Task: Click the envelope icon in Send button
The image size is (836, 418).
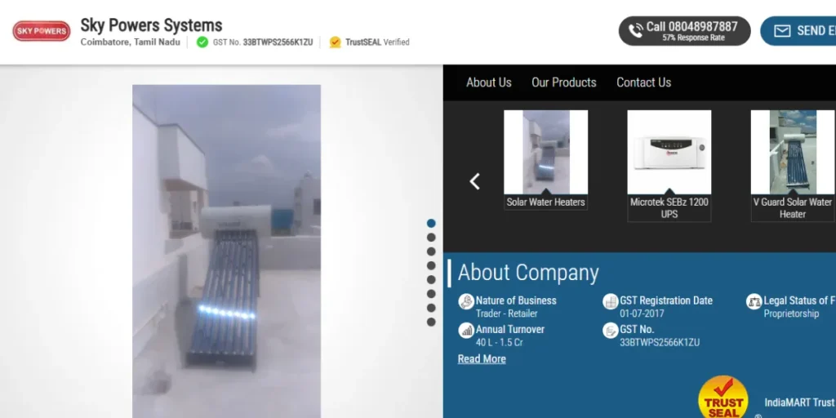Action: (x=782, y=31)
